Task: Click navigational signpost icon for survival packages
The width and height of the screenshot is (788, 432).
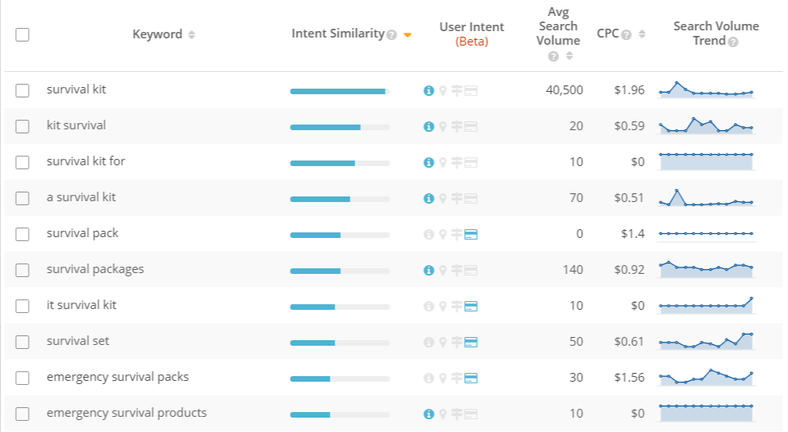Action: tap(457, 270)
